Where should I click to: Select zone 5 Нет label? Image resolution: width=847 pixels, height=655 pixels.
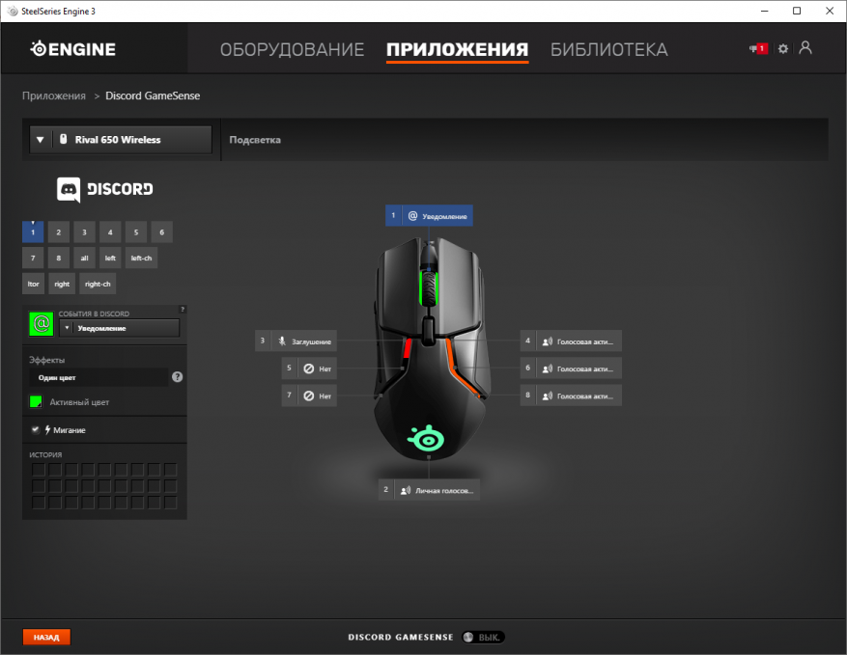tap(309, 368)
